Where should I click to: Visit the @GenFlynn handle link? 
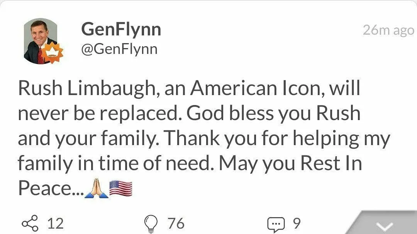coord(119,49)
